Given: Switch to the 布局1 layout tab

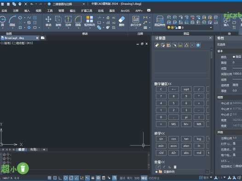Looking at the screenshot, I should coord(34,150).
